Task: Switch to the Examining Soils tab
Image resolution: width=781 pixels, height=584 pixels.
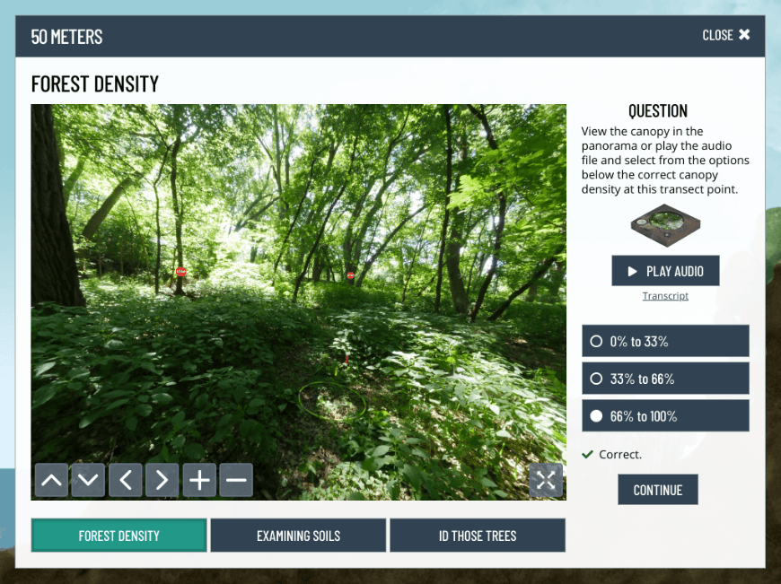Action: [x=297, y=535]
